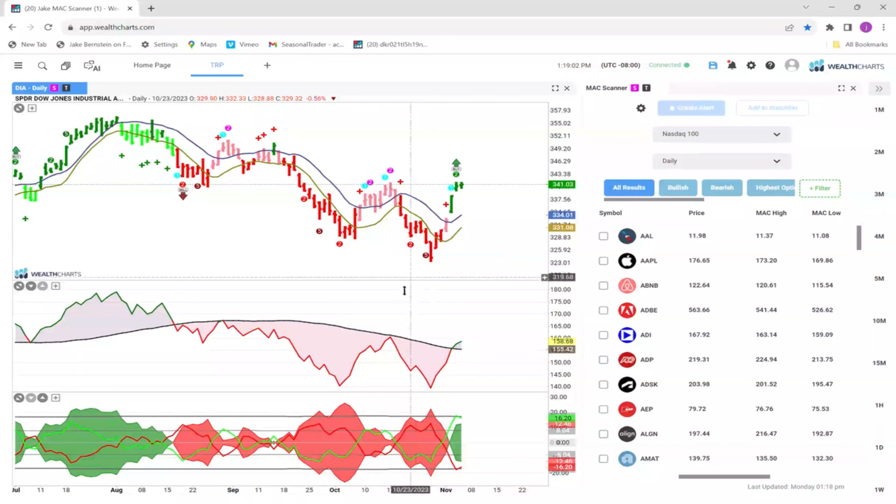Click the scanner vertical scrollbar thumb
This screenshot has width=896, height=504.
(859, 238)
